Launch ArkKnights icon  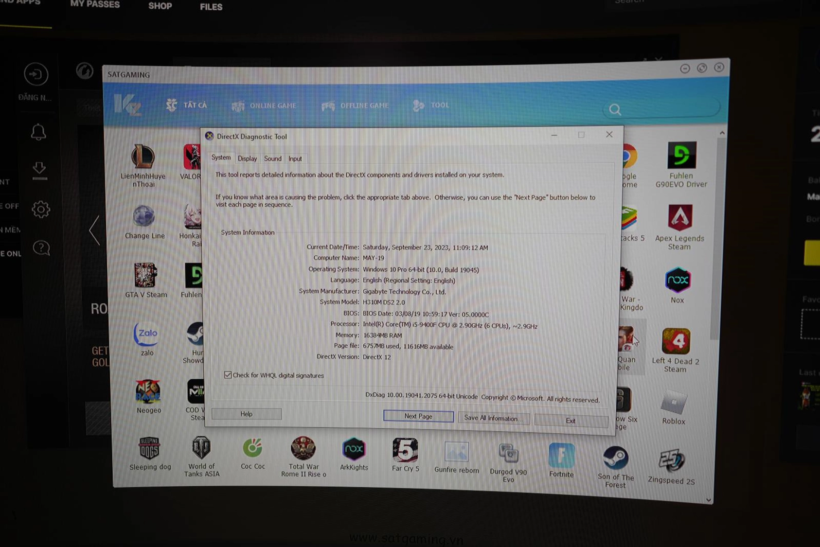(x=354, y=449)
